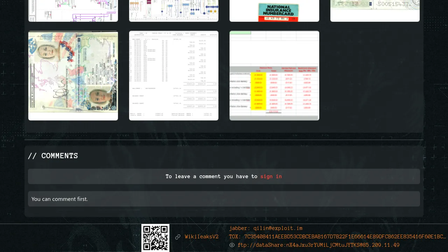Click the green header cell in spreadsheet thumbnail
Viewport: 448px width, 252px height.
click(x=240, y=33)
